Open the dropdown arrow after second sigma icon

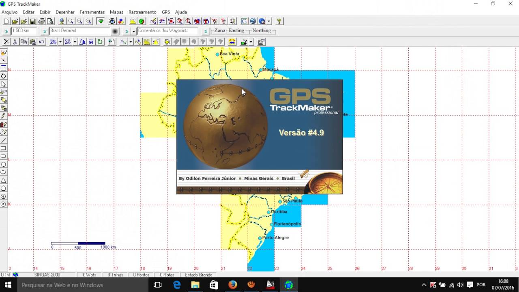coord(75,42)
